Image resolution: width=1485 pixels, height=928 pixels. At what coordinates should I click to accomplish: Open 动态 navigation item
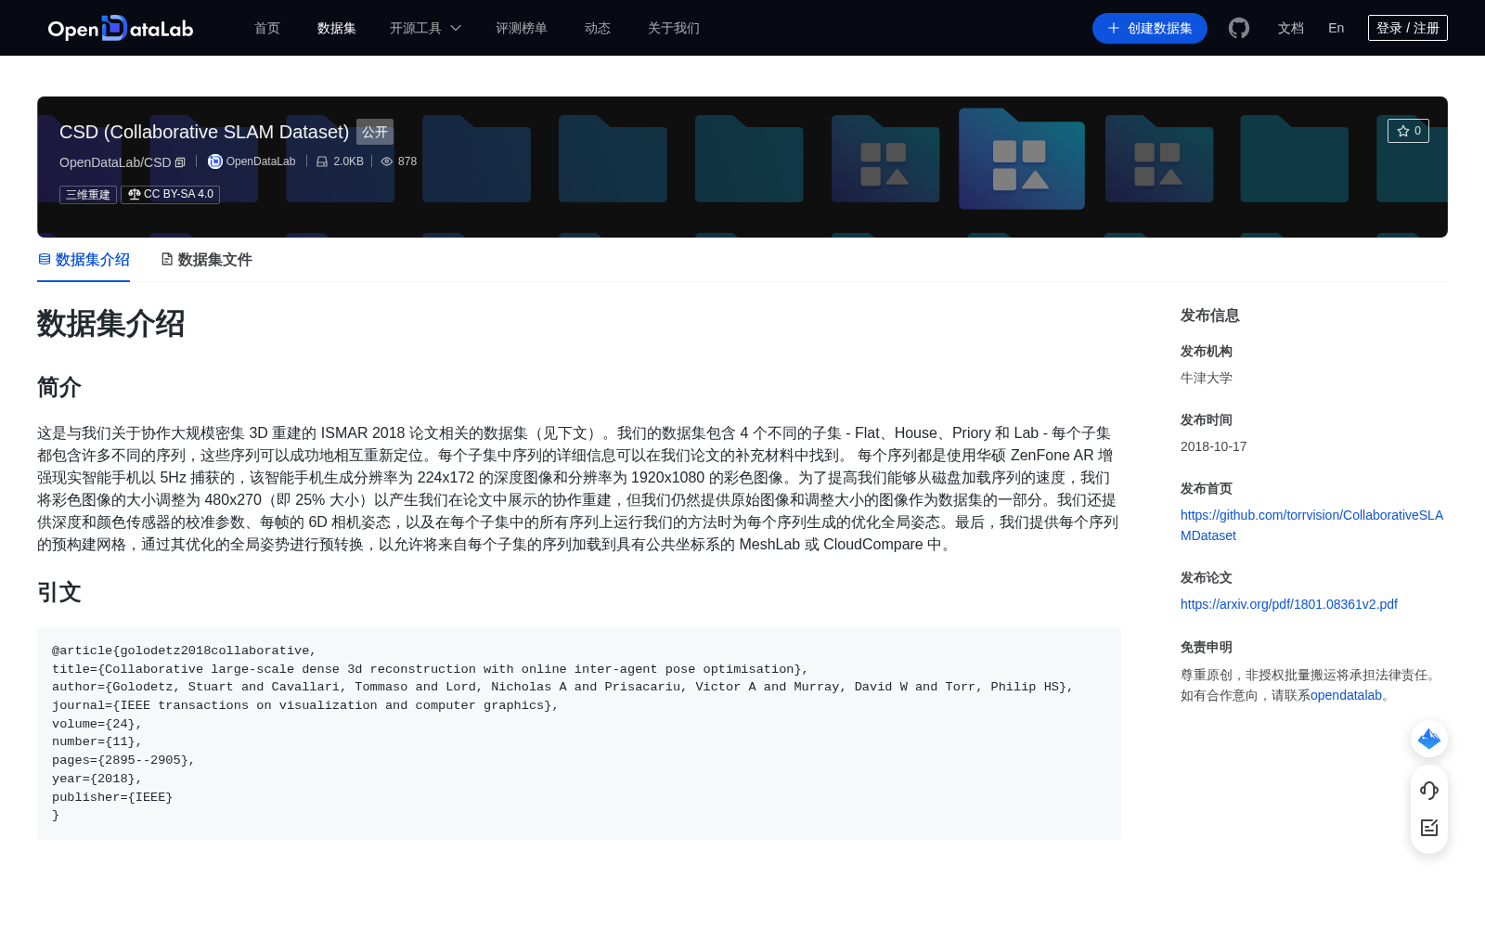(x=598, y=29)
